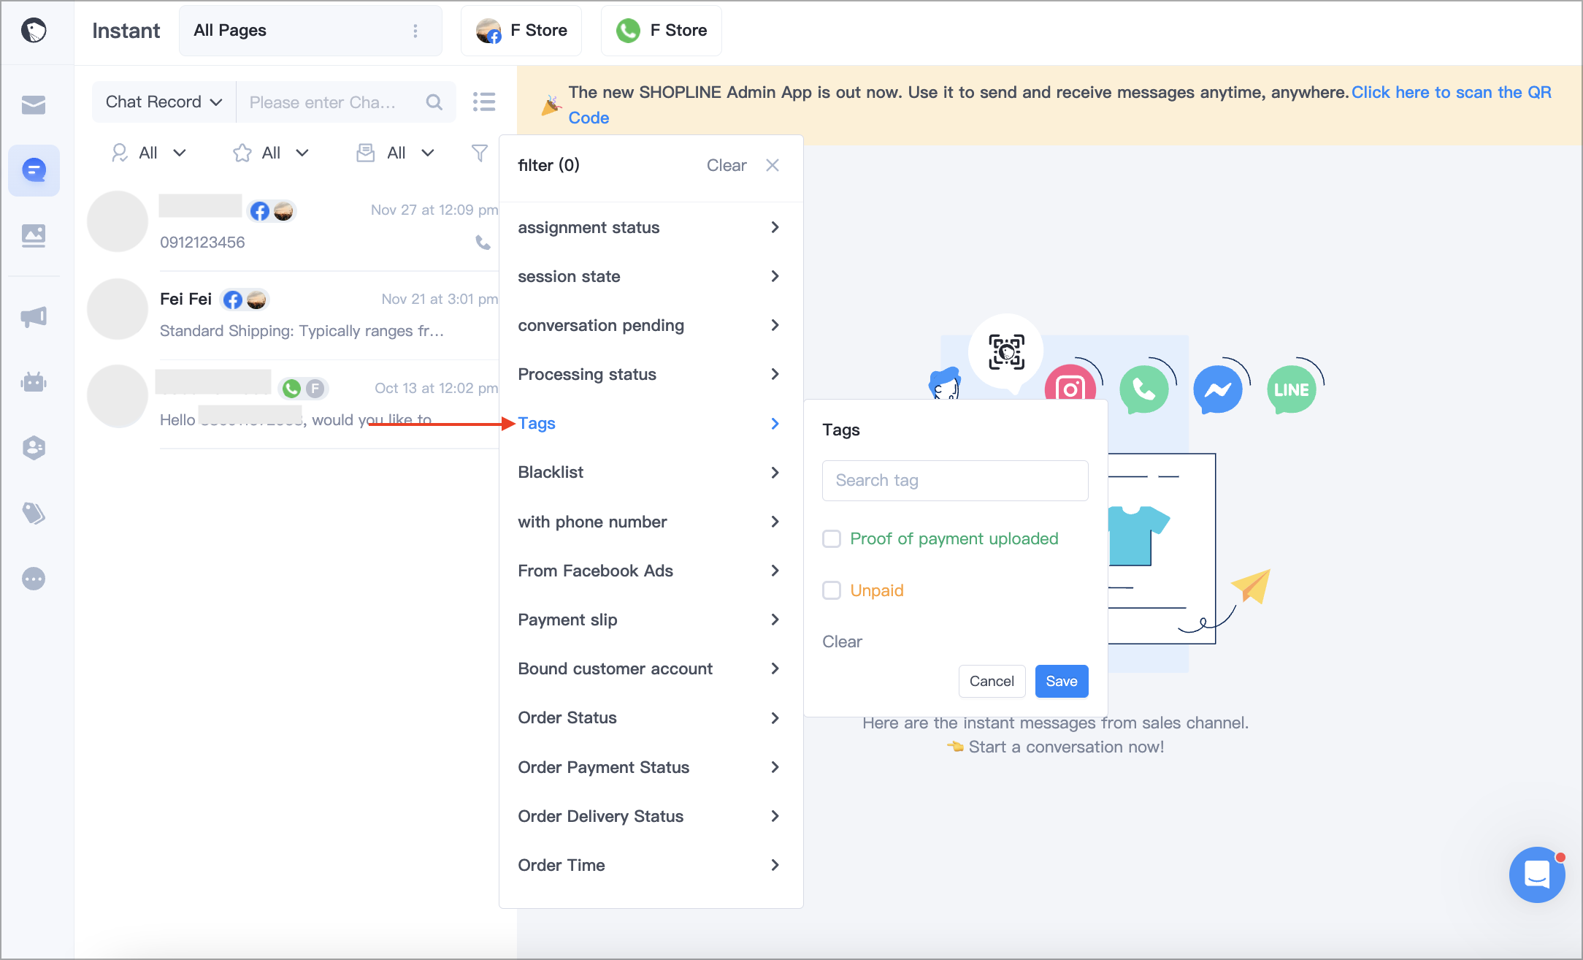Select the Order Time filter
This screenshot has width=1583, height=960.
650,865
